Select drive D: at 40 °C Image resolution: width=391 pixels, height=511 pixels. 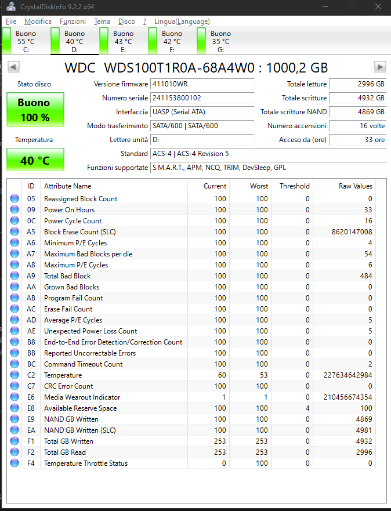pyautogui.click(x=75, y=41)
